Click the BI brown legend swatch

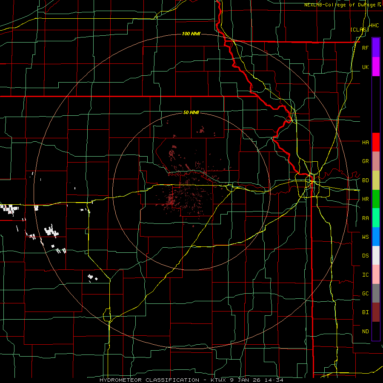pyautogui.click(x=376, y=312)
